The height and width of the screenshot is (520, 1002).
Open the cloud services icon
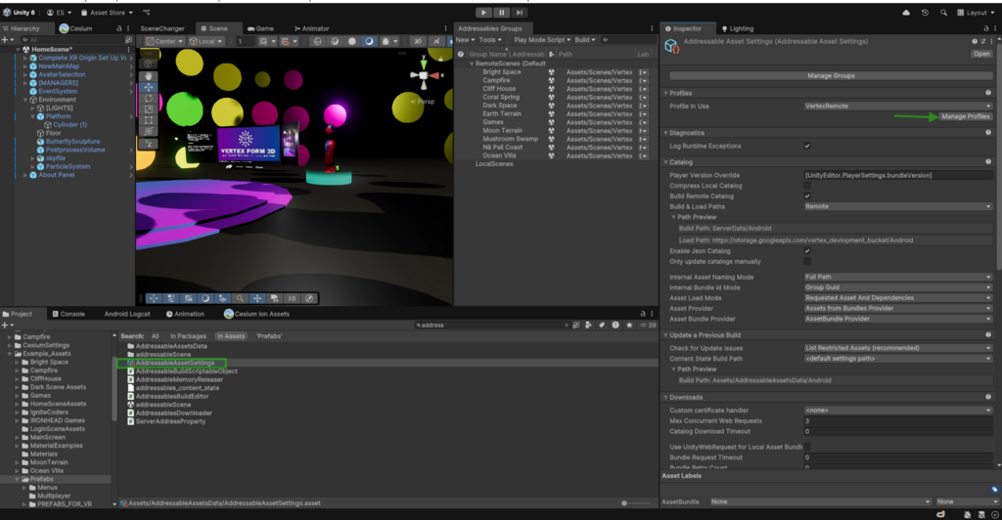tap(905, 13)
